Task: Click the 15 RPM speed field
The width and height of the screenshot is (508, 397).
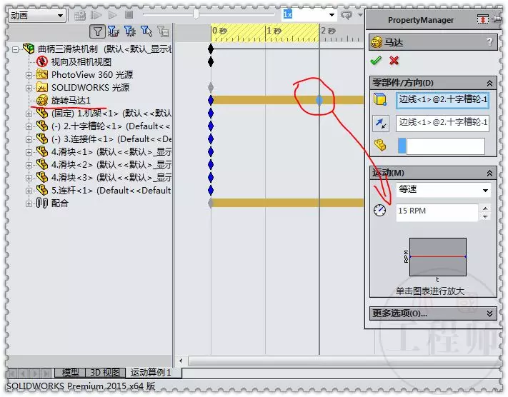Action: click(x=437, y=212)
